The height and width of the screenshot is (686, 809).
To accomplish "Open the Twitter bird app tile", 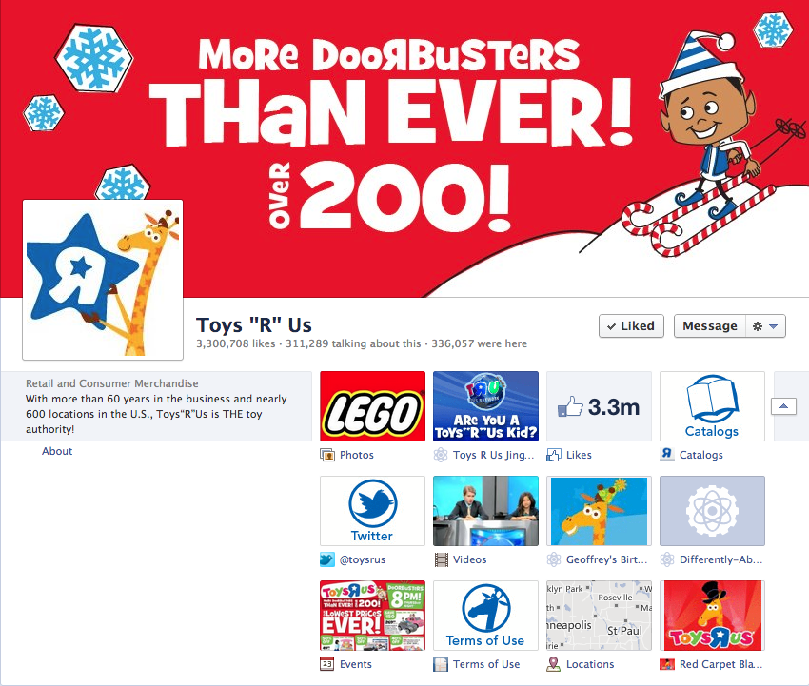I will coord(372,511).
